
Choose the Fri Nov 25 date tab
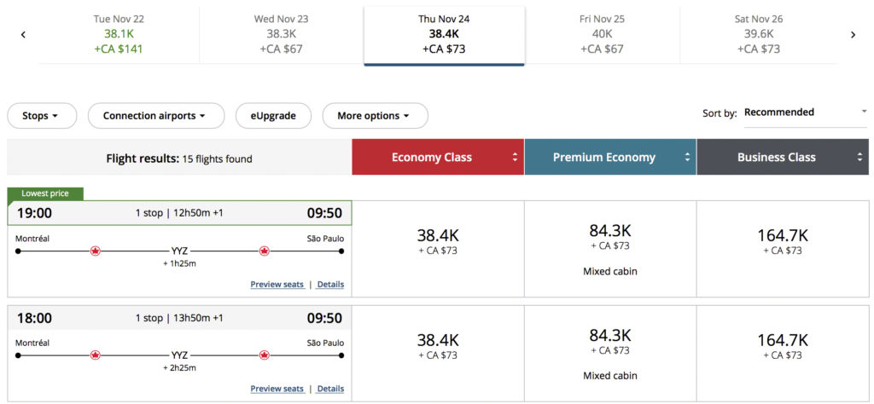click(602, 34)
